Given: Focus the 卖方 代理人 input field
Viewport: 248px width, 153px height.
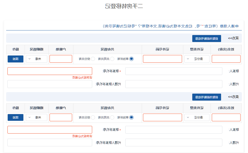Looking at the screenshot, I should click(174, 143).
